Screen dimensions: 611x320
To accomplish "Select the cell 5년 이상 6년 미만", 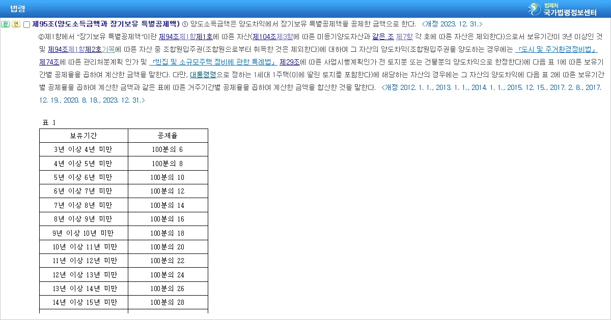I will [x=84, y=177].
